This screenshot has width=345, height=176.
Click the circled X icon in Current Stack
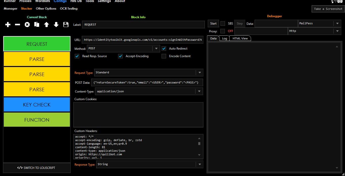(27, 25)
